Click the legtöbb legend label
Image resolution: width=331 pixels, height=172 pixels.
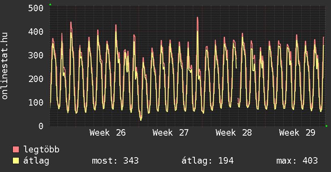click(x=41, y=150)
